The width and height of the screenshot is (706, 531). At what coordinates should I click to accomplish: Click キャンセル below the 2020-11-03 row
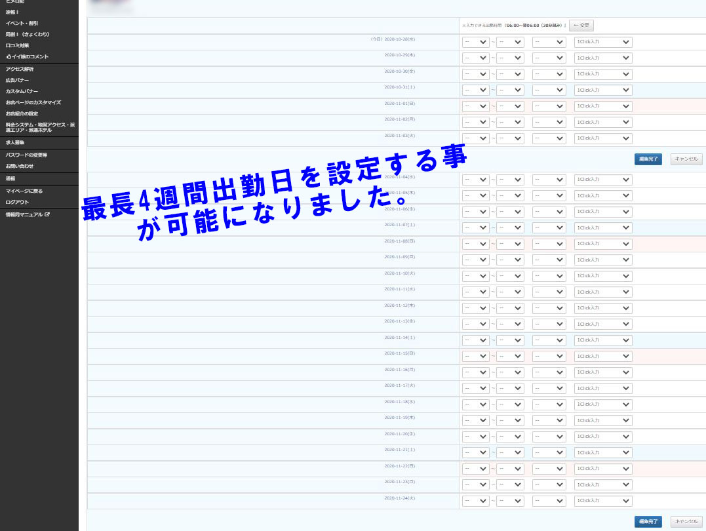pos(686,159)
